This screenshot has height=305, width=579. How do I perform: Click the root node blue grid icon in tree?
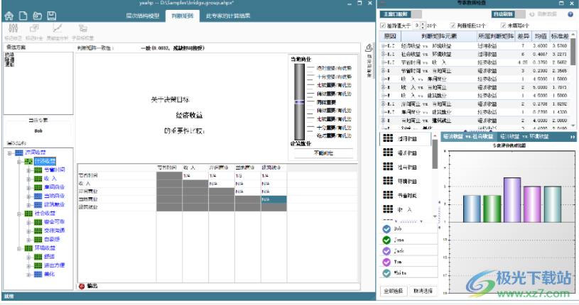coord(19,152)
